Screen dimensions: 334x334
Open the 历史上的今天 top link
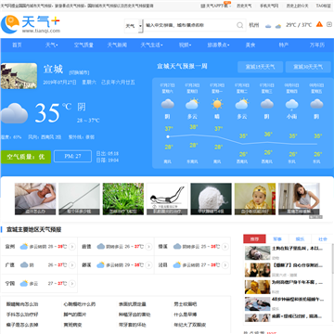pyautogui.click(x=297, y=6)
